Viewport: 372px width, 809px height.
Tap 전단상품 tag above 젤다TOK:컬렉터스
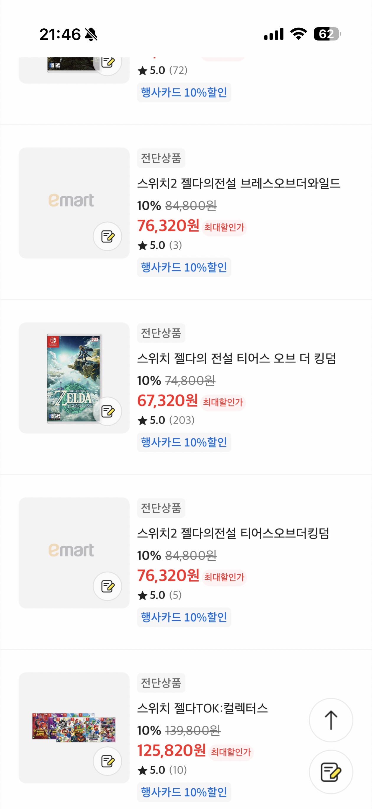coord(161,683)
